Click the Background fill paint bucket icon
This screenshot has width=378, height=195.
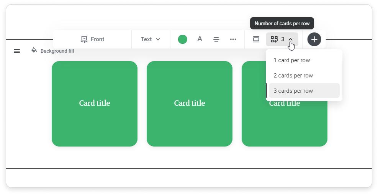pos(34,50)
